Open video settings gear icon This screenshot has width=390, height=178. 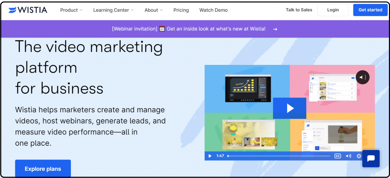(x=359, y=156)
